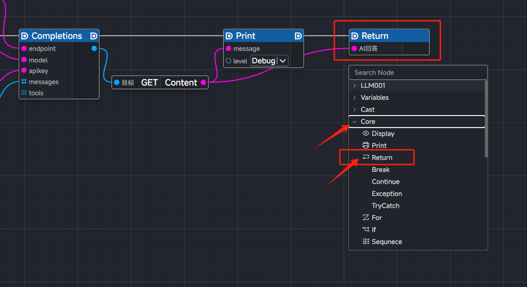Click the Completions node's left execution pin icon
This screenshot has height=287, width=527.
[25, 36]
